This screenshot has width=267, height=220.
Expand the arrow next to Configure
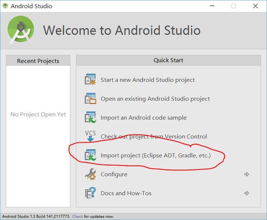(246, 174)
